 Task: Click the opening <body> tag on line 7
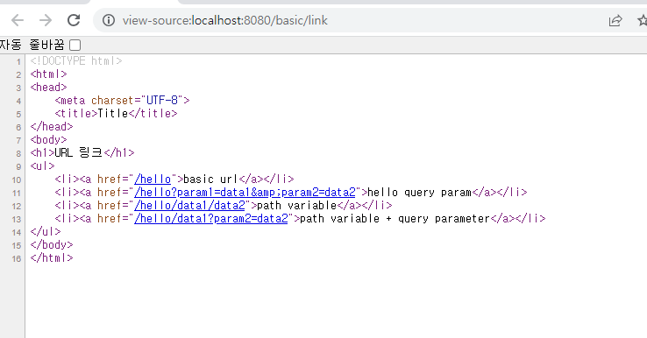pyautogui.click(x=48, y=140)
